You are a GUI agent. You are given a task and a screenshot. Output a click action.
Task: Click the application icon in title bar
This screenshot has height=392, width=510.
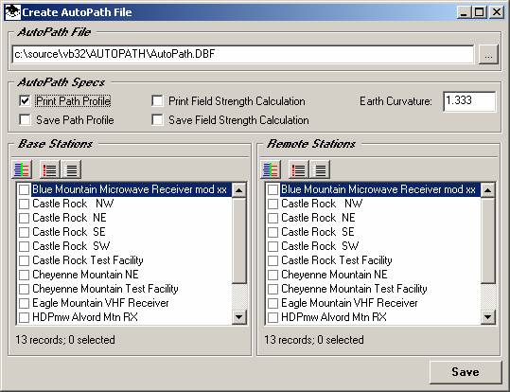point(13,12)
